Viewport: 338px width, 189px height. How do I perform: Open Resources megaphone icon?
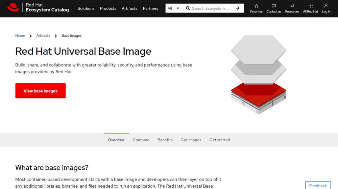(x=292, y=6)
